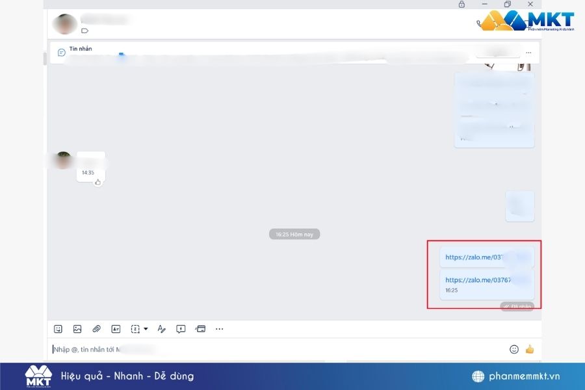Restore down the Zalo window
Image resolution: width=585 pixels, height=390 pixels.
[508, 4]
